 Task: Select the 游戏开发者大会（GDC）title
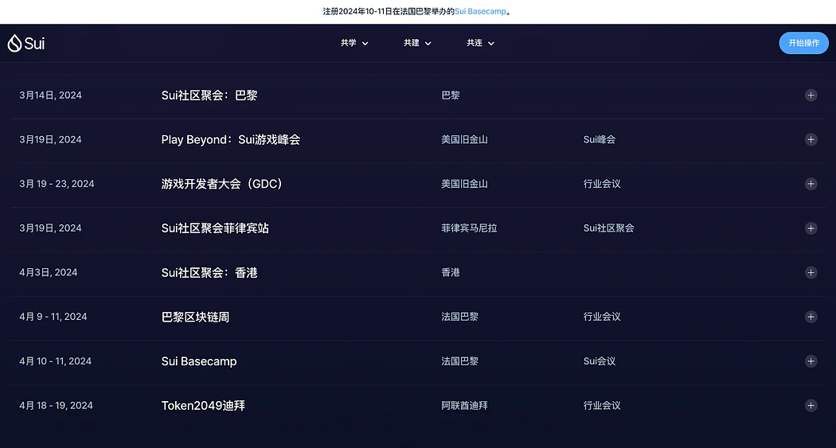tap(222, 184)
